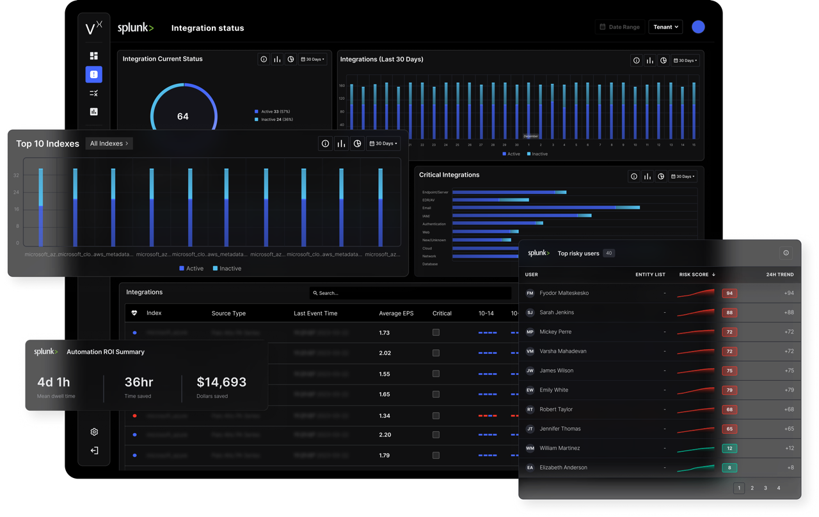Click the Splunk logo in header

(x=136, y=28)
